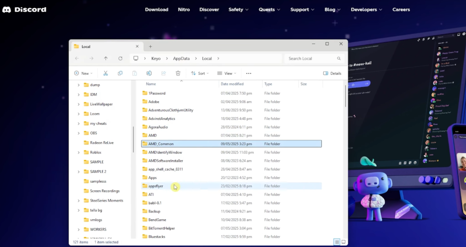This screenshot has height=247, width=466.
Task: Select the appsflyer folder row
Action: [232, 186]
